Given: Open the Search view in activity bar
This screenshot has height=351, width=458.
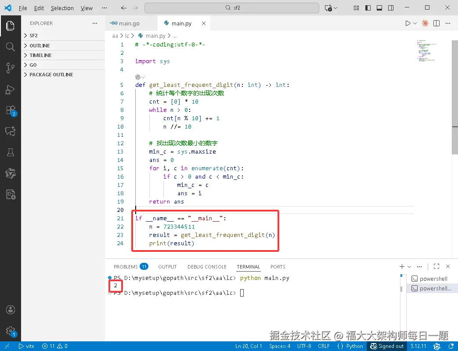Looking at the screenshot, I should (10, 47).
